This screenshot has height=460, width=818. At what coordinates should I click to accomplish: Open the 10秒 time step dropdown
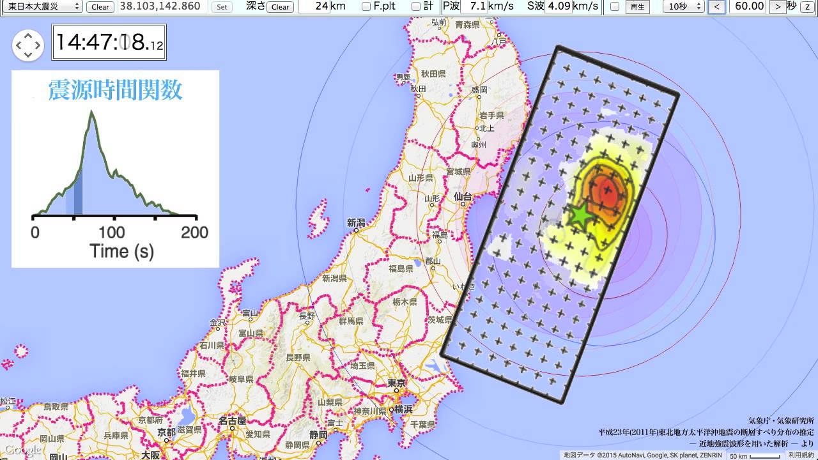(x=683, y=6)
